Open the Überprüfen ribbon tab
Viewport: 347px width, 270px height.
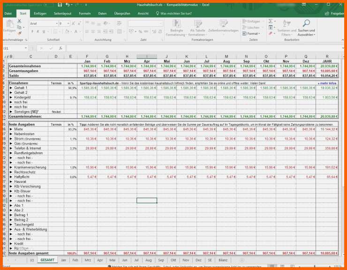click(122, 14)
